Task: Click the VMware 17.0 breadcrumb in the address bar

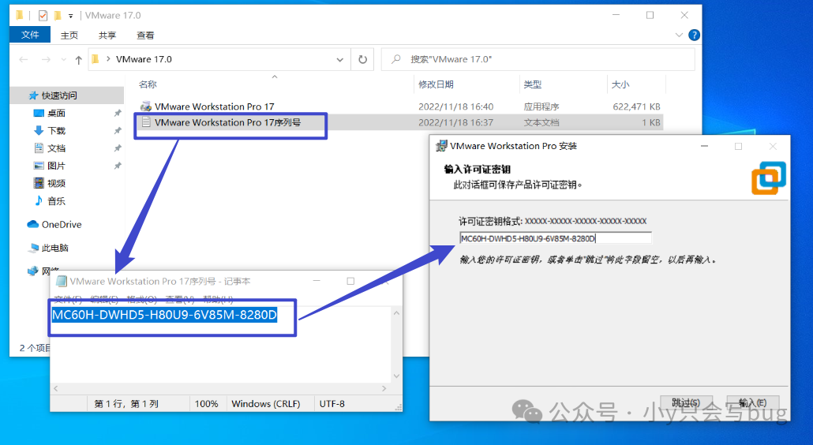Action: pos(144,59)
